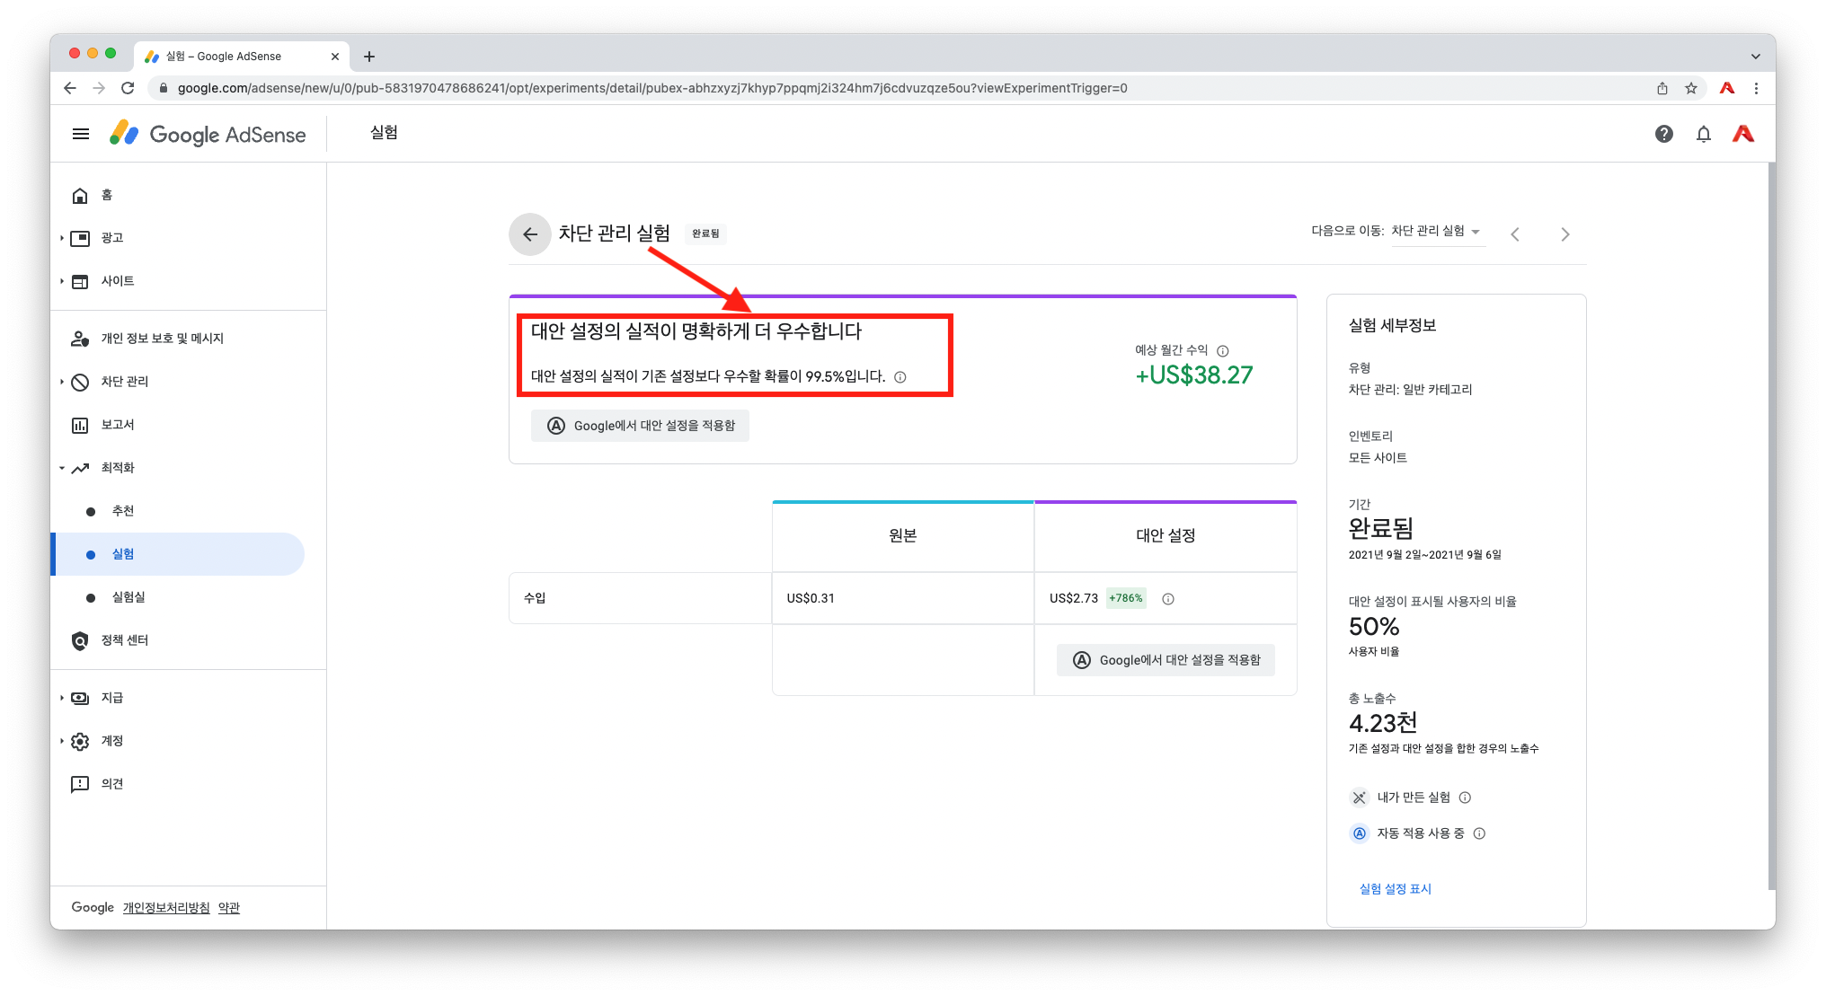Collapse the 최적화 sidebar section

pos(62,468)
